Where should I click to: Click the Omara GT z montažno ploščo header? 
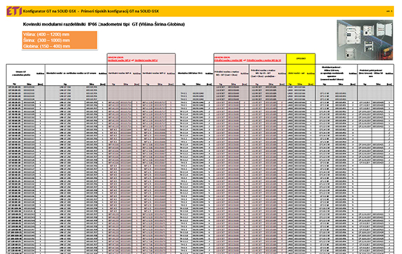[x=21, y=74]
